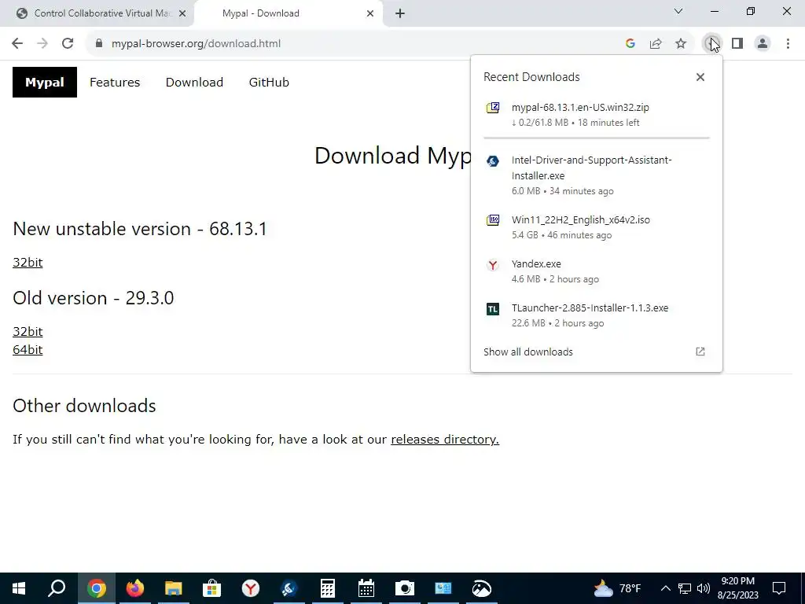Open Camera app from the taskbar
Viewport: 805px width, 604px height.
(405, 588)
